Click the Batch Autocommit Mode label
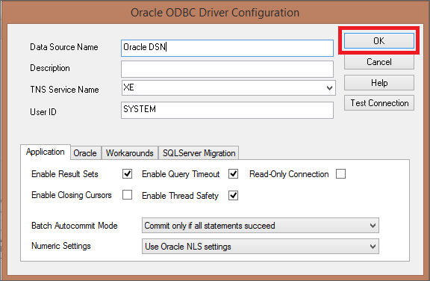The image size is (430, 281). point(75,226)
